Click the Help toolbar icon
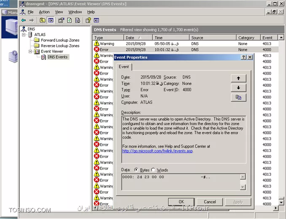Viewport: 286px width, 219px height. tap(88, 20)
